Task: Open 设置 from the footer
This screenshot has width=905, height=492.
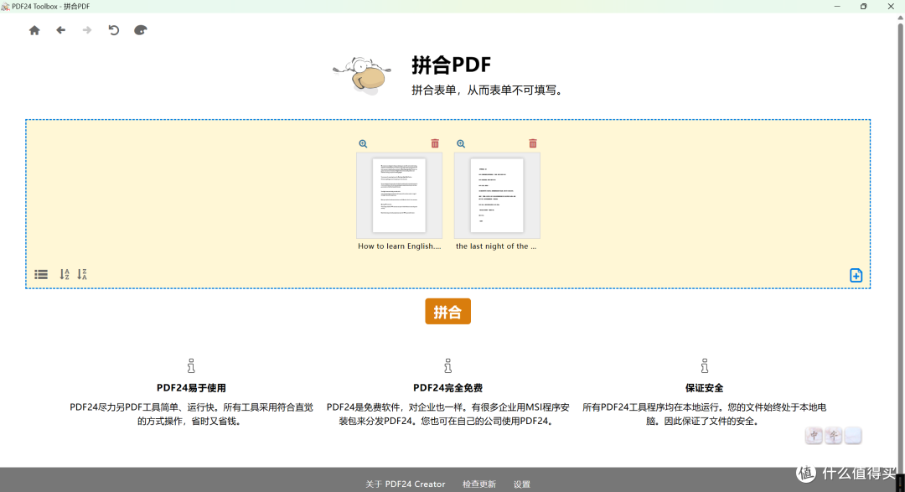Action: 522,484
